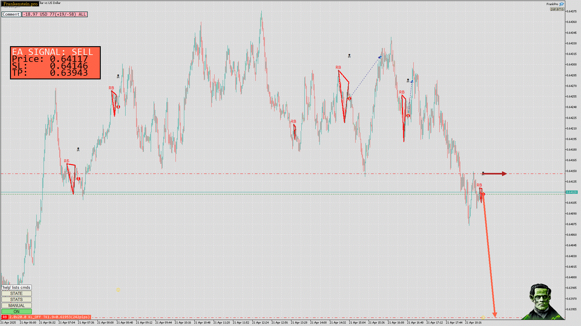
Task: Click the skull marker beside the dark red arrow
Action: pos(483,174)
